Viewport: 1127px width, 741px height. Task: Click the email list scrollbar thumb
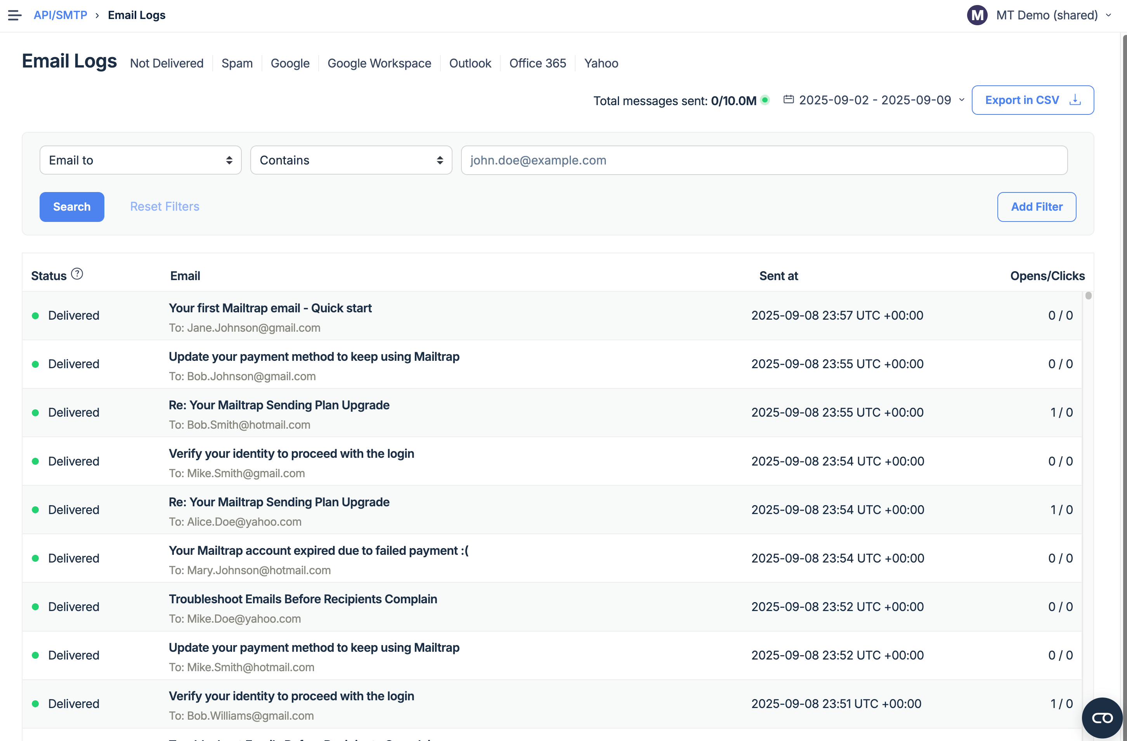pos(1088,296)
